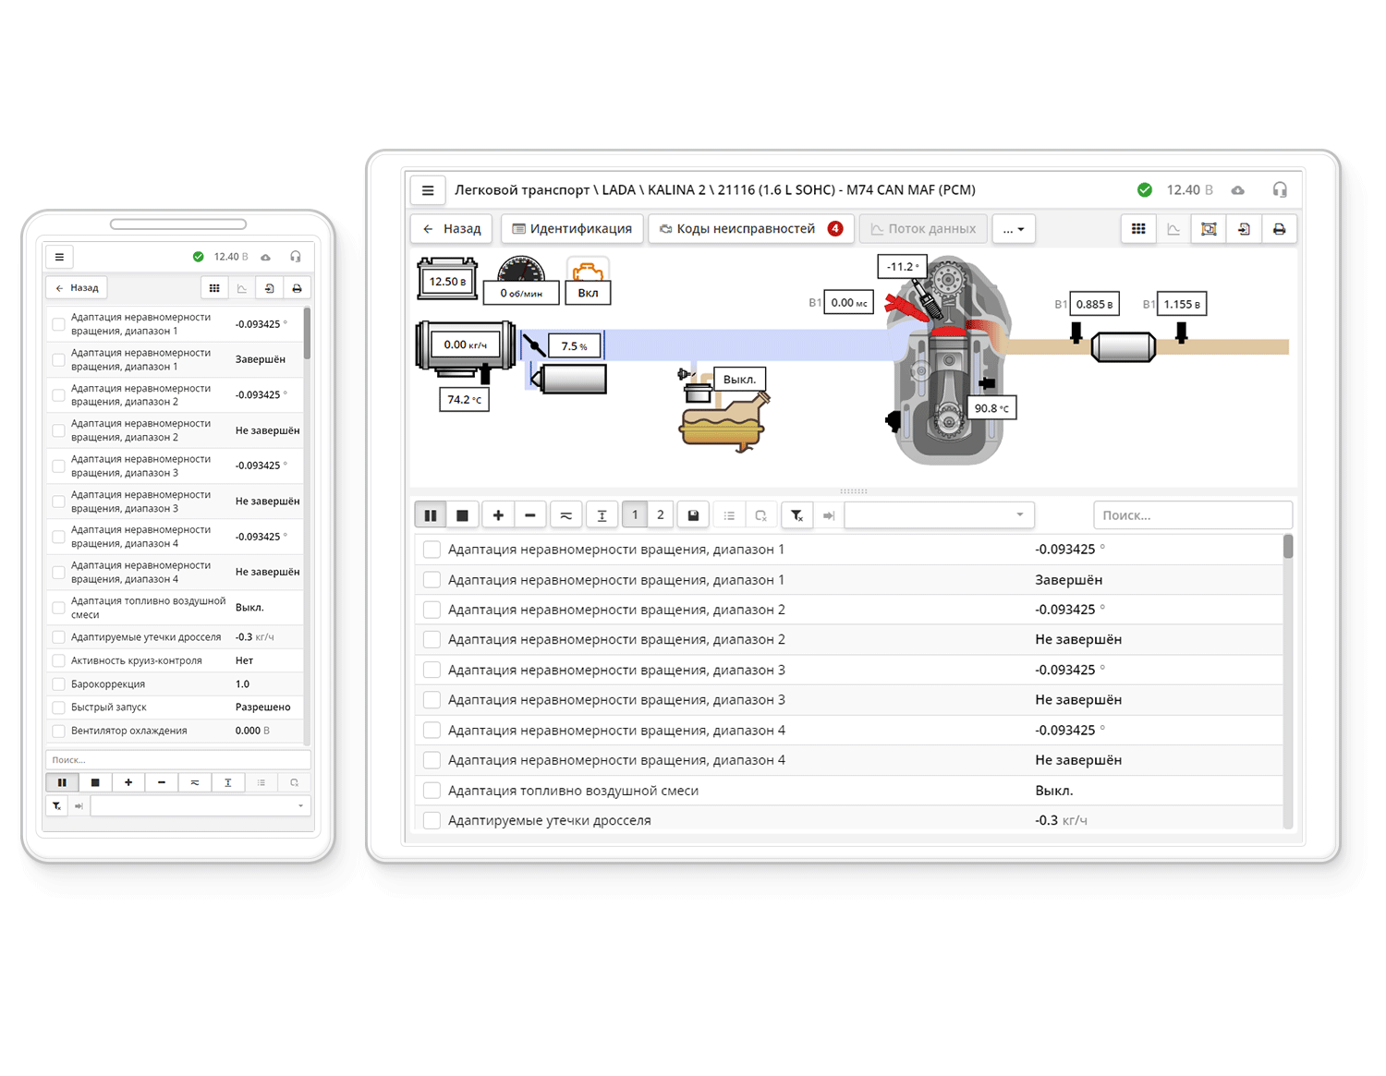Click the clear filter funnel icon on tablet
This screenshot has width=1386, height=1076.
tap(796, 515)
